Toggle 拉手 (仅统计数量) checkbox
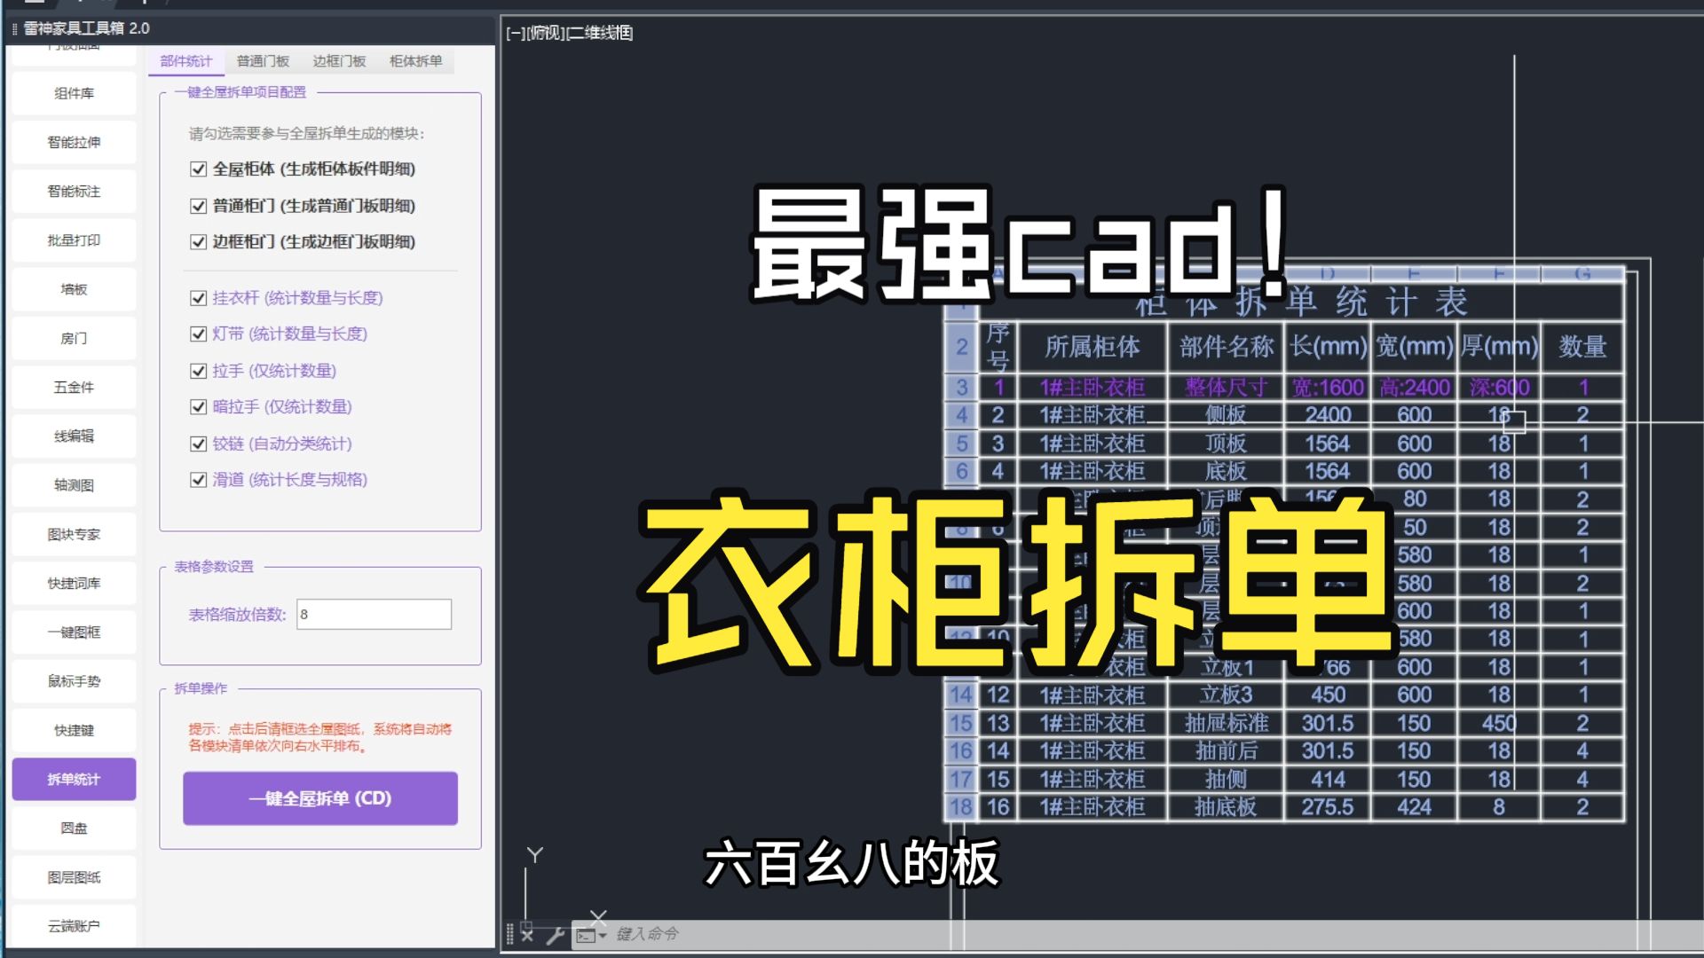Screen dimensions: 1704x958 199,371
